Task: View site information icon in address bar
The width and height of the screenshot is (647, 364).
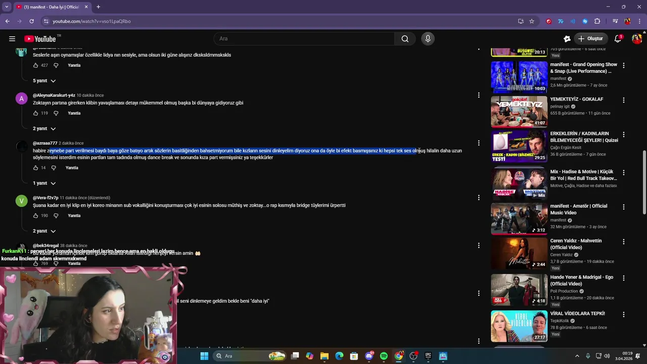Action: [x=46, y=21]
